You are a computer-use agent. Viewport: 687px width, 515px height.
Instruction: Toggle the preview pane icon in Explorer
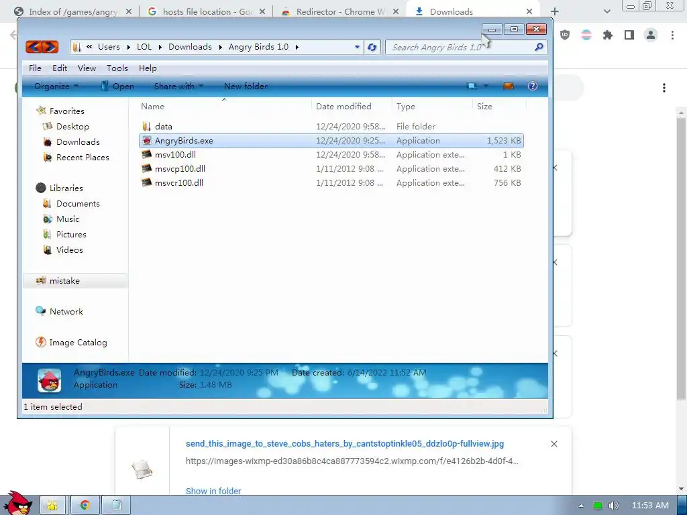[509, 86]
